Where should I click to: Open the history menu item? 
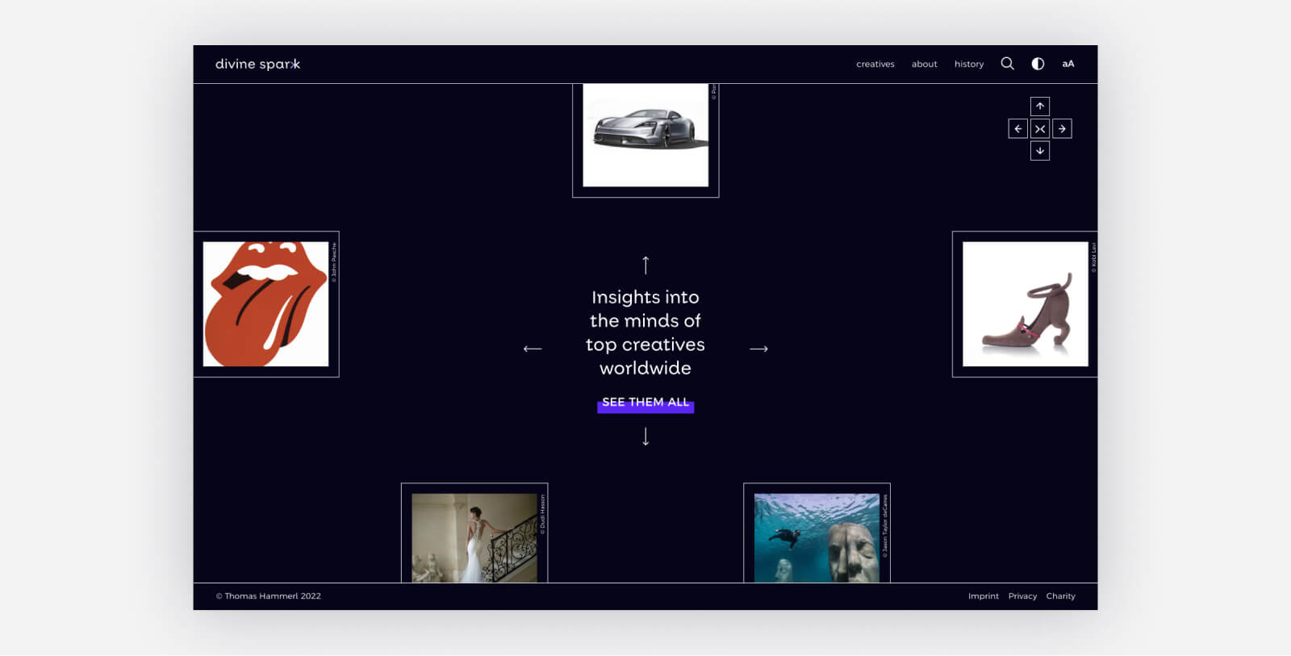tap(969, 64)
